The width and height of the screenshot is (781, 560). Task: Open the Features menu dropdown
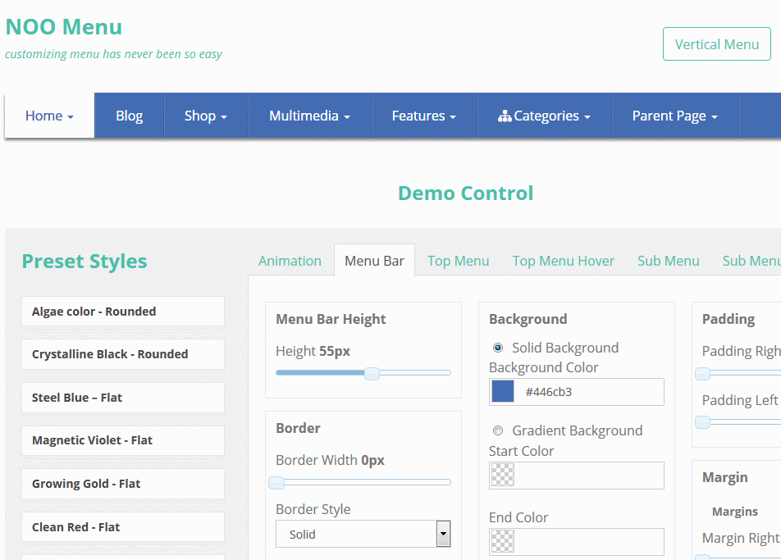(424, 116)
